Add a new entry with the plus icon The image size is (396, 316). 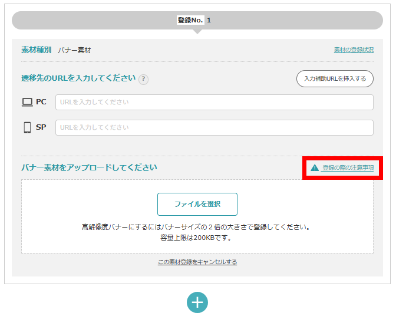197,302
